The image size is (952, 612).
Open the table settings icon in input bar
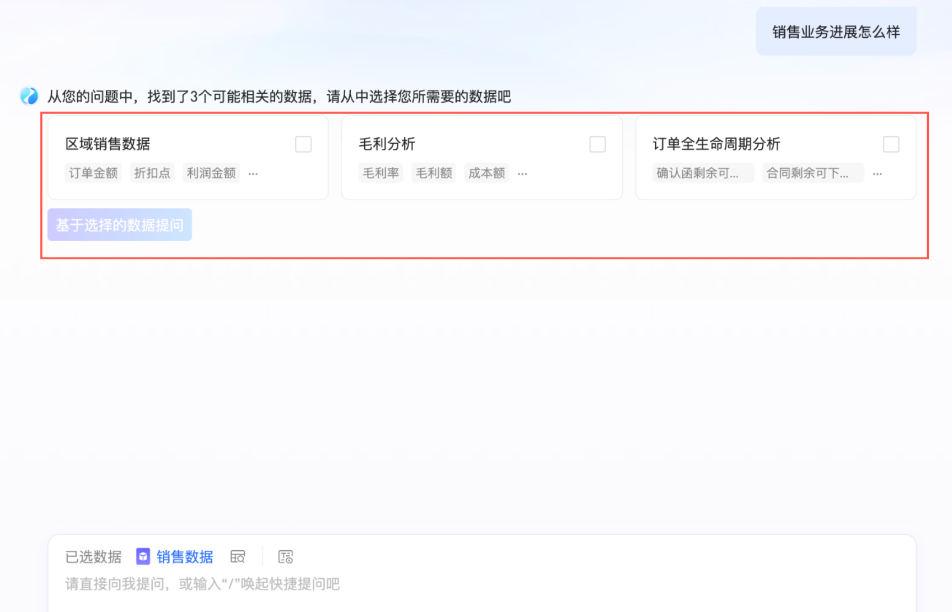coord(286,557)
